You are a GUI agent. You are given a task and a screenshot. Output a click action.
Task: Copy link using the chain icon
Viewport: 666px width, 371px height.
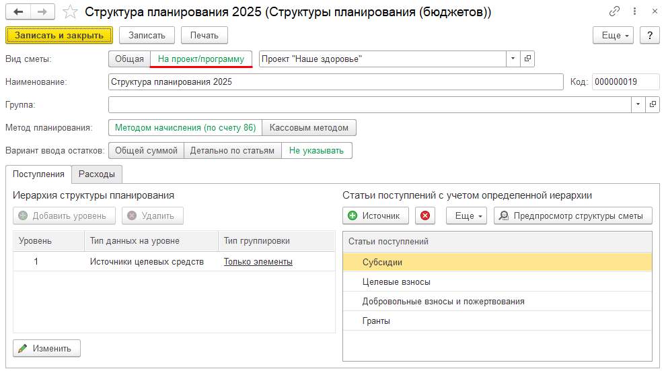(x=614, y=11)
